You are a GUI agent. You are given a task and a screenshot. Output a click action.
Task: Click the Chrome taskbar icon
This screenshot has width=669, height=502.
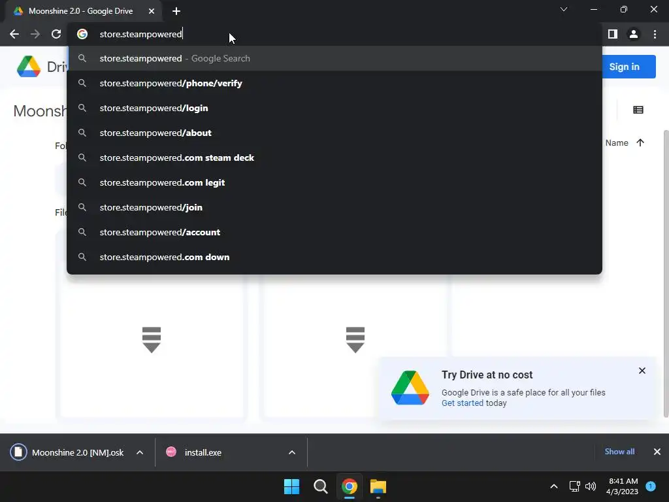[x=349, y=486]
